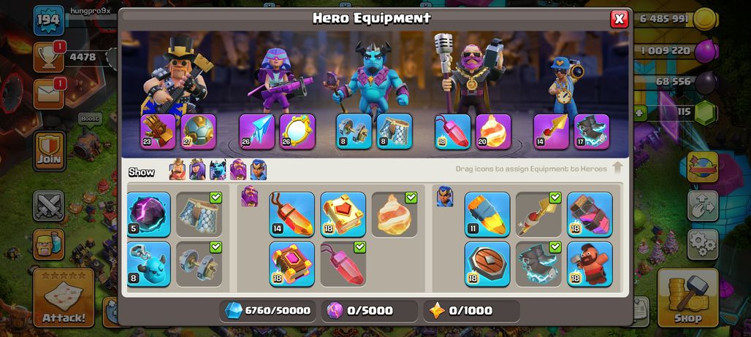751x337 pixels.
Task: Select the Royal Gem shield equipment
Action: (x=487, y=264)
